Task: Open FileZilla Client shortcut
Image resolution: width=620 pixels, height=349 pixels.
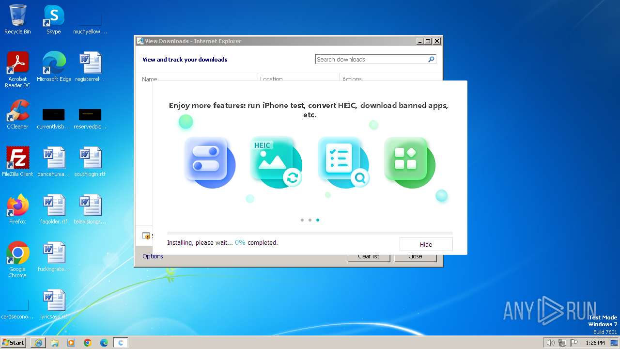Action: click(17, 161)
